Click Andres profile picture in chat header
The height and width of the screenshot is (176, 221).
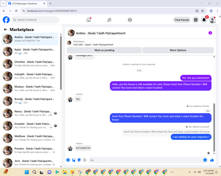pyautogui.click(x=71, y=33)
